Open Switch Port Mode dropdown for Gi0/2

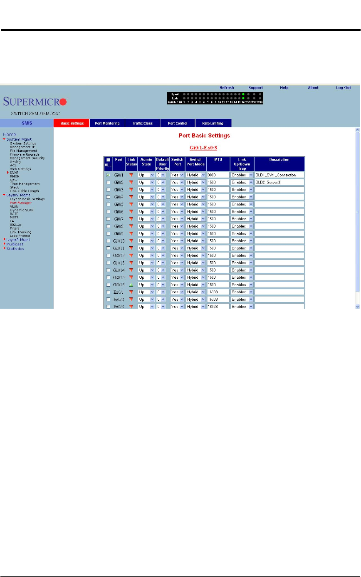click(195, 182)
